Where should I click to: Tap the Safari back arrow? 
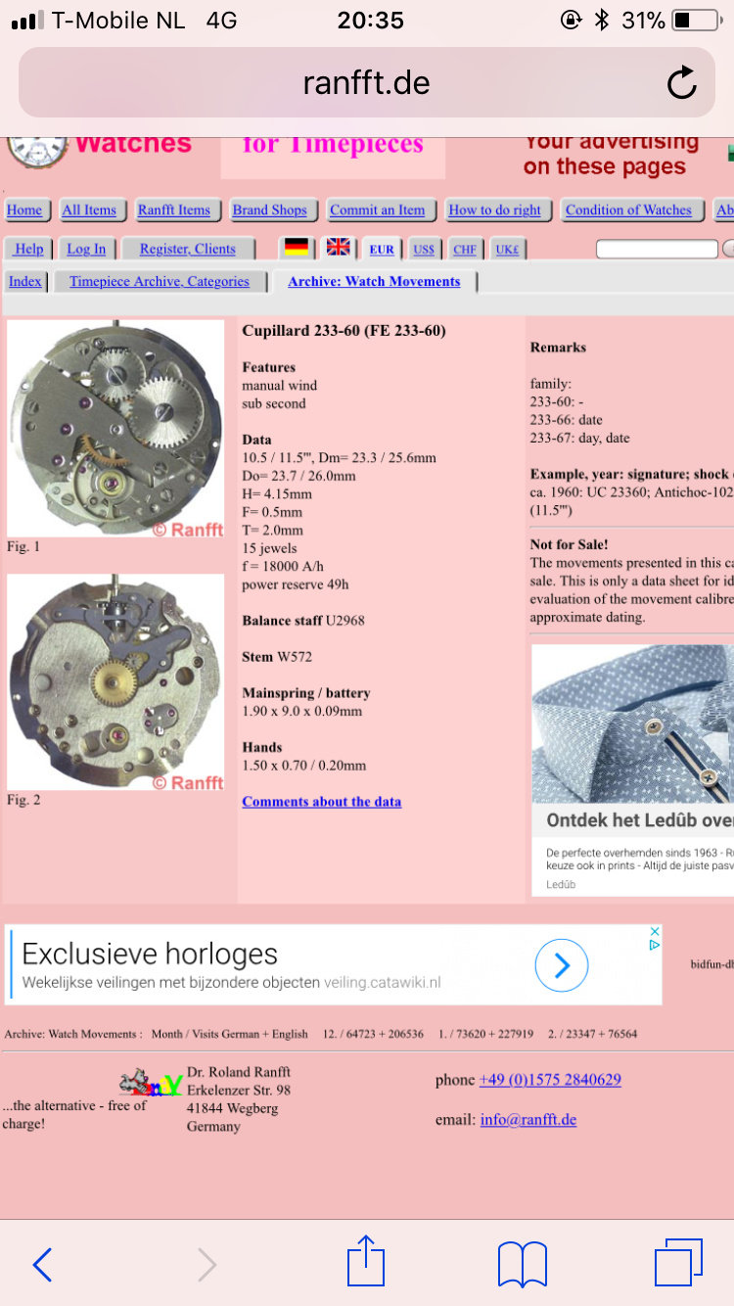pyautogui.click(x=42, y=1265)
